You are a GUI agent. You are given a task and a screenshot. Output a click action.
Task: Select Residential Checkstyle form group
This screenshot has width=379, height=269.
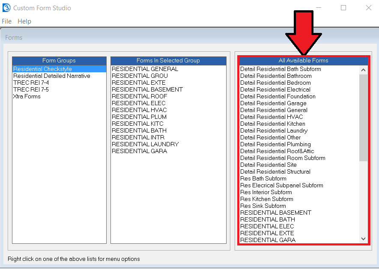click(59, 69)
